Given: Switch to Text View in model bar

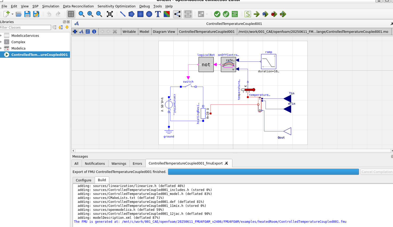Looking at the screenshot, I should click(88, 32).
